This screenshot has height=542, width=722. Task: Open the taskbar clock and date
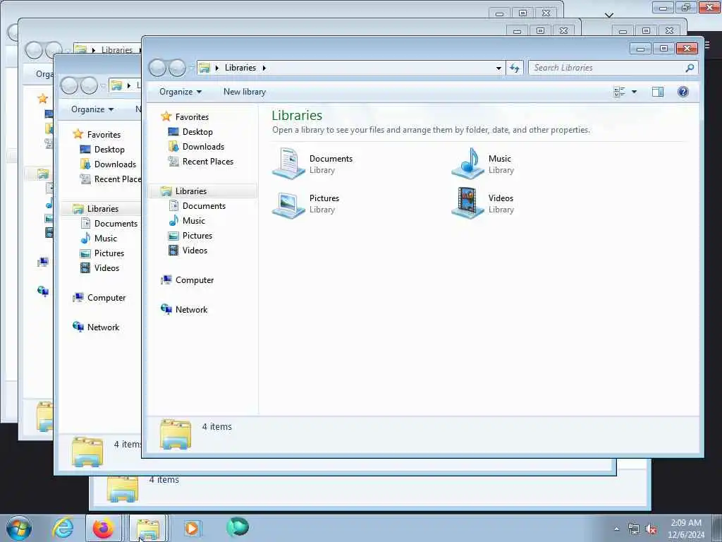pyautogui.click(x=686, y=529)
